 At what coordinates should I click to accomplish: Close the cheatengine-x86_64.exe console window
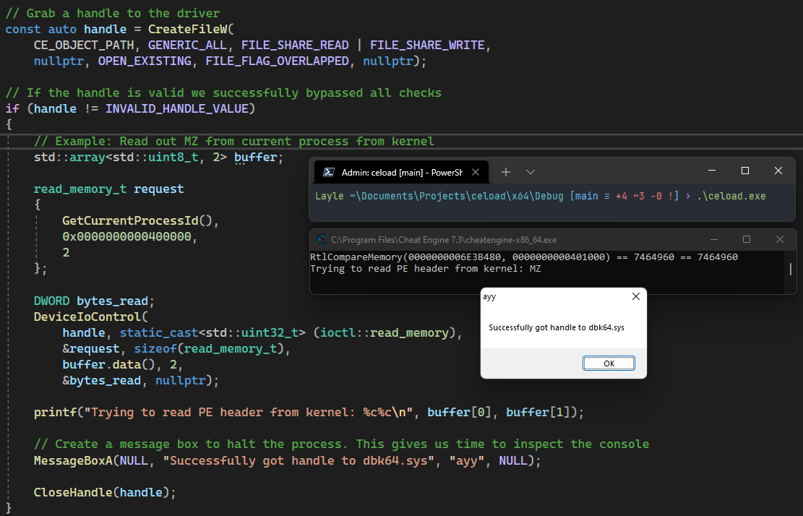(x=779, y=239)
